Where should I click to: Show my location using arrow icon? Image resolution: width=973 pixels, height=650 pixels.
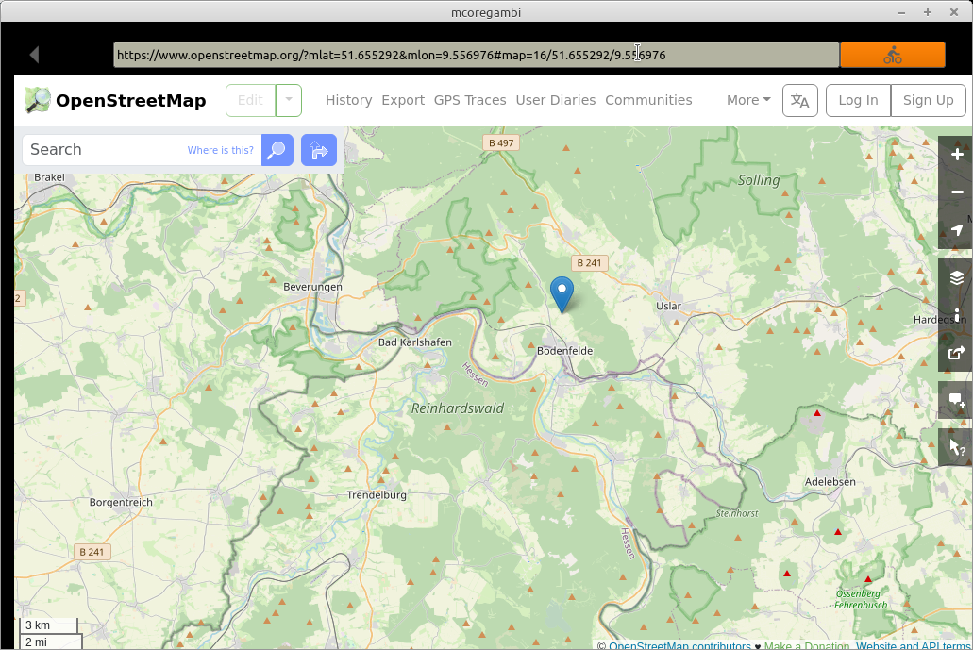tap(956, 230)
